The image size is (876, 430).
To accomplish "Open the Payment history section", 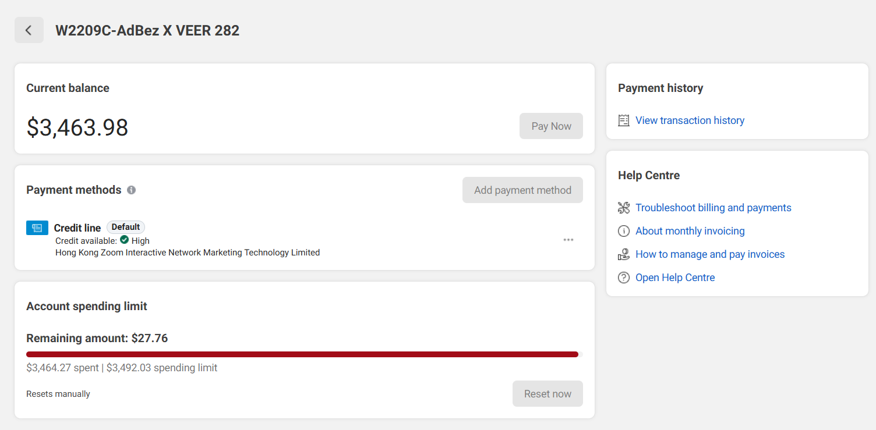I will [660, 88].
